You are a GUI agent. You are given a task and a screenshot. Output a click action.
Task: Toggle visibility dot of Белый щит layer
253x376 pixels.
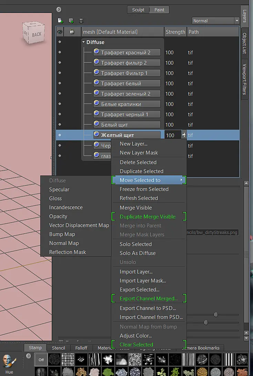pyautogui.click(x=60, y=125)
